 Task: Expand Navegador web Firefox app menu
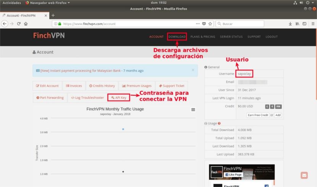pyautogui.click(x=48, y=3)
